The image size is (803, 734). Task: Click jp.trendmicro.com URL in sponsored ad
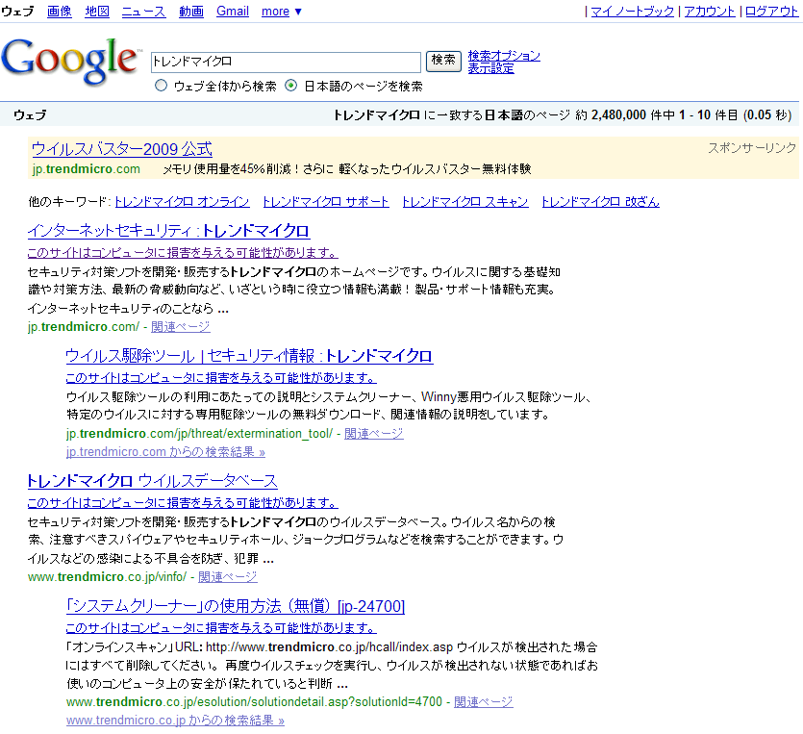coord(86,169)
